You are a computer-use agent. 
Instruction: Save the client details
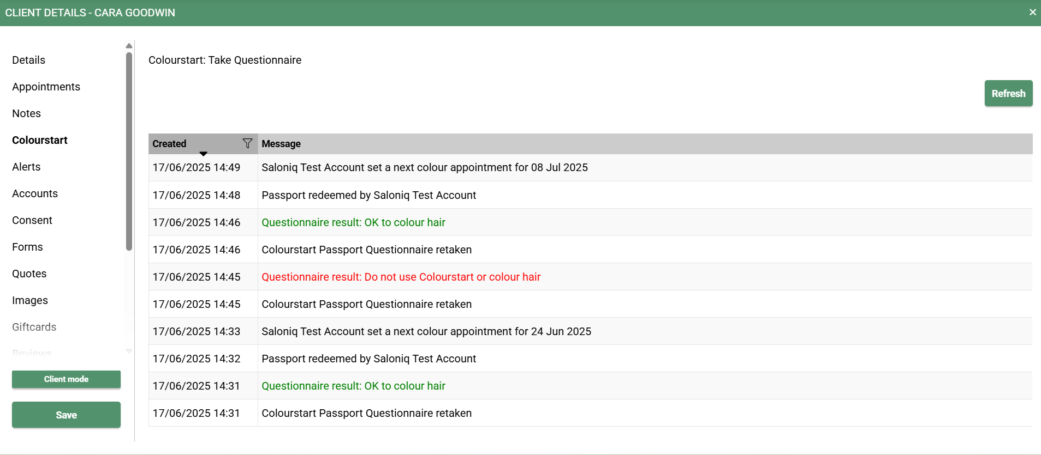coord(66,415)
